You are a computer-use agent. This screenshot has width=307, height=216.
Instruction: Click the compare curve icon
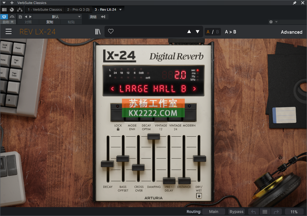coord(12,17)
